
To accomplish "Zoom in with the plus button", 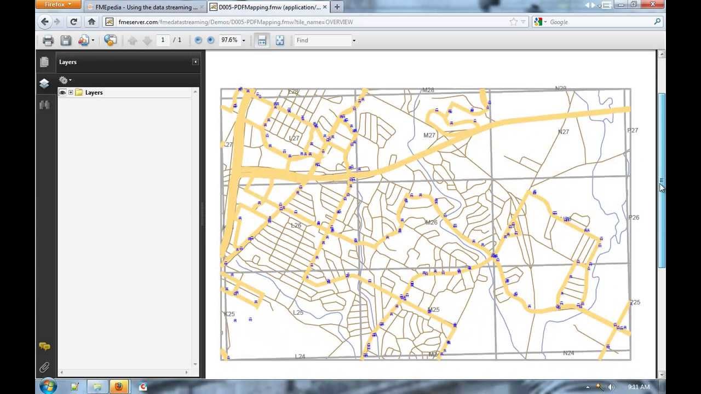I will (211, 40).
